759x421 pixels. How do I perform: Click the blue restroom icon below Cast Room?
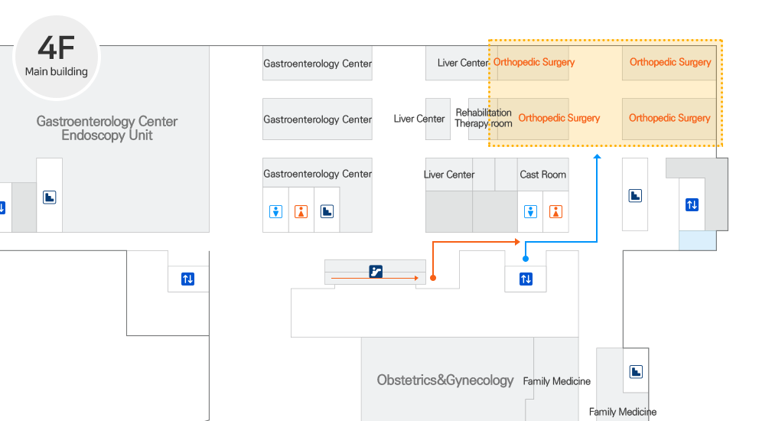pos(530,211)
